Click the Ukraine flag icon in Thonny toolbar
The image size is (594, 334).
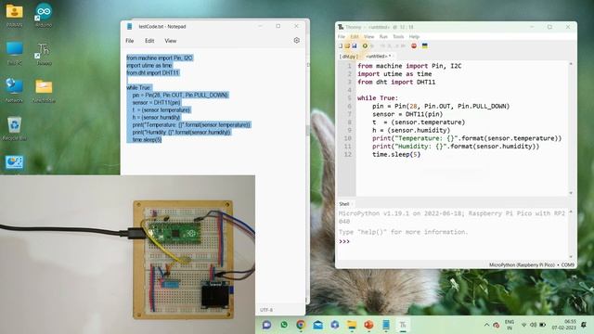coord(425,45)
